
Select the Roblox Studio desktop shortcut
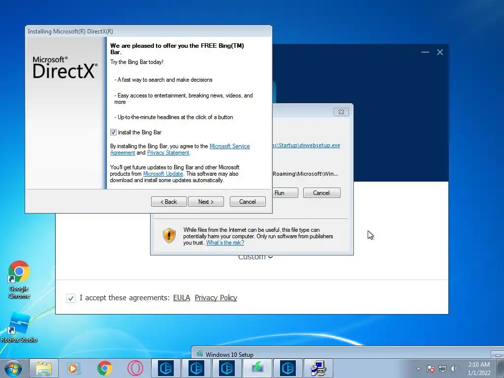coord(19,327)
